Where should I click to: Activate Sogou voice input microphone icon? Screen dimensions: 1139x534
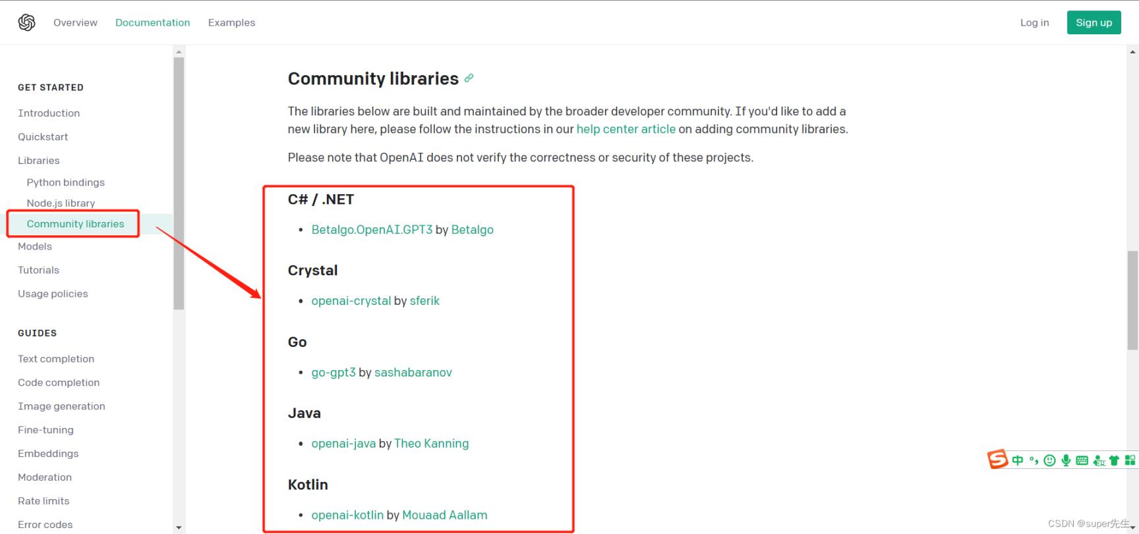(1066, 460)
